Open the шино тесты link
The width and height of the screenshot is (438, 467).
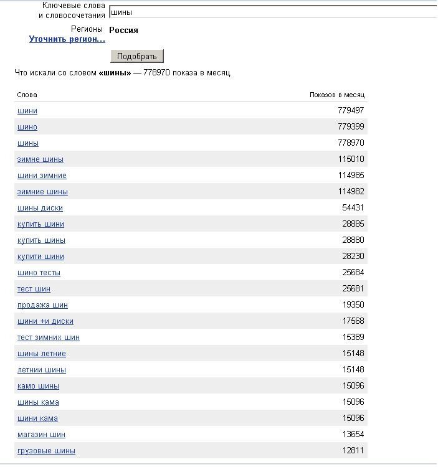(39, 273)
